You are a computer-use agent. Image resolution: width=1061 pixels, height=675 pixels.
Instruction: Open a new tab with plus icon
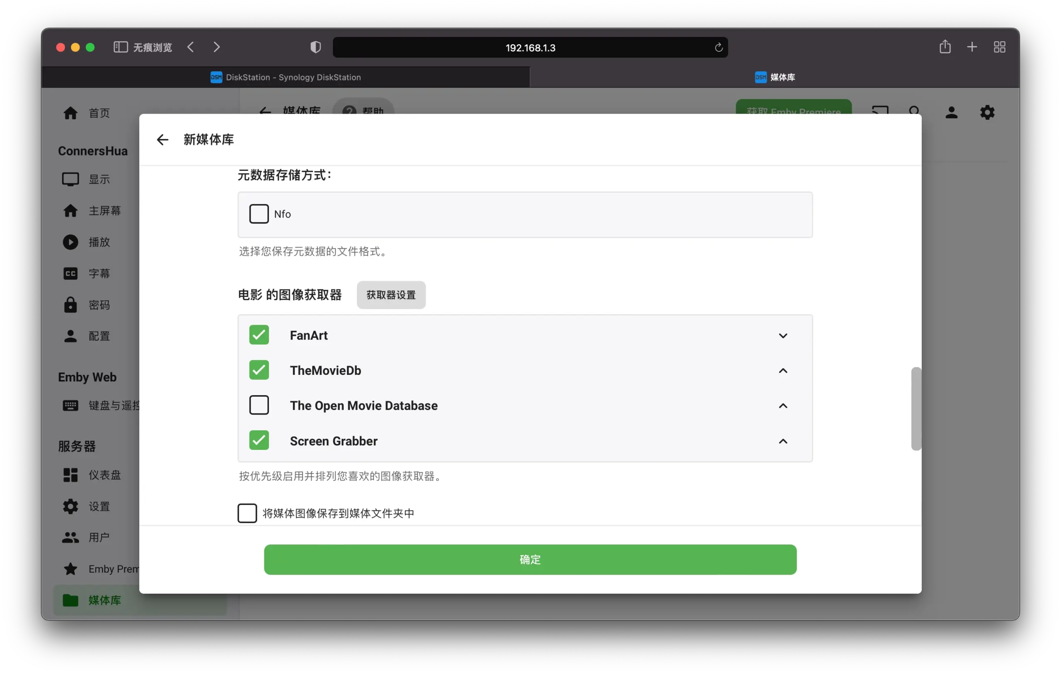[972, 47]
